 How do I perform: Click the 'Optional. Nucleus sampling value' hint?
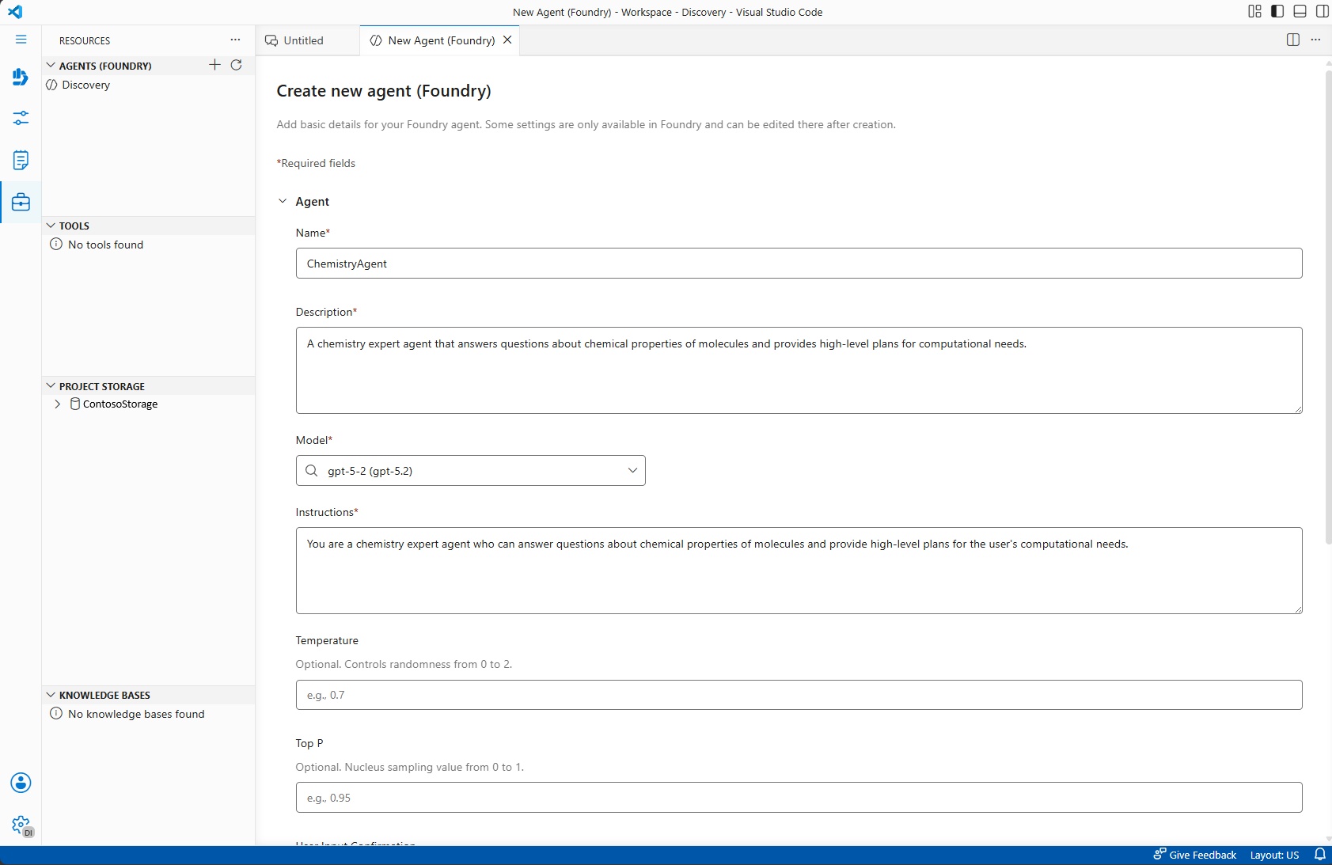pyautogui.click(x=410, y=767)
